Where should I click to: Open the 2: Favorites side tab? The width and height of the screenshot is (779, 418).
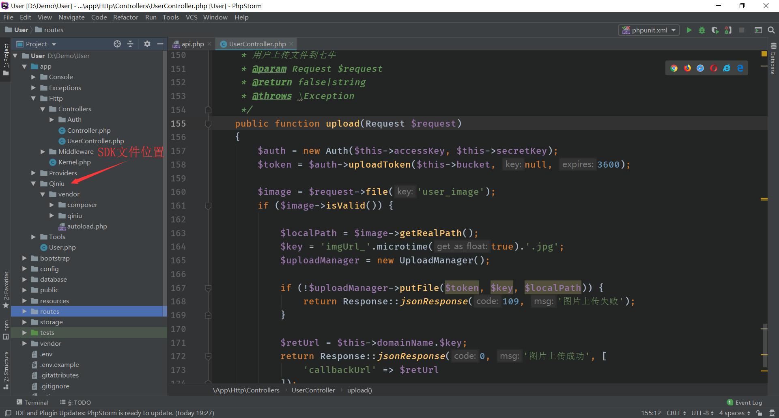click(x=6, y=290)
